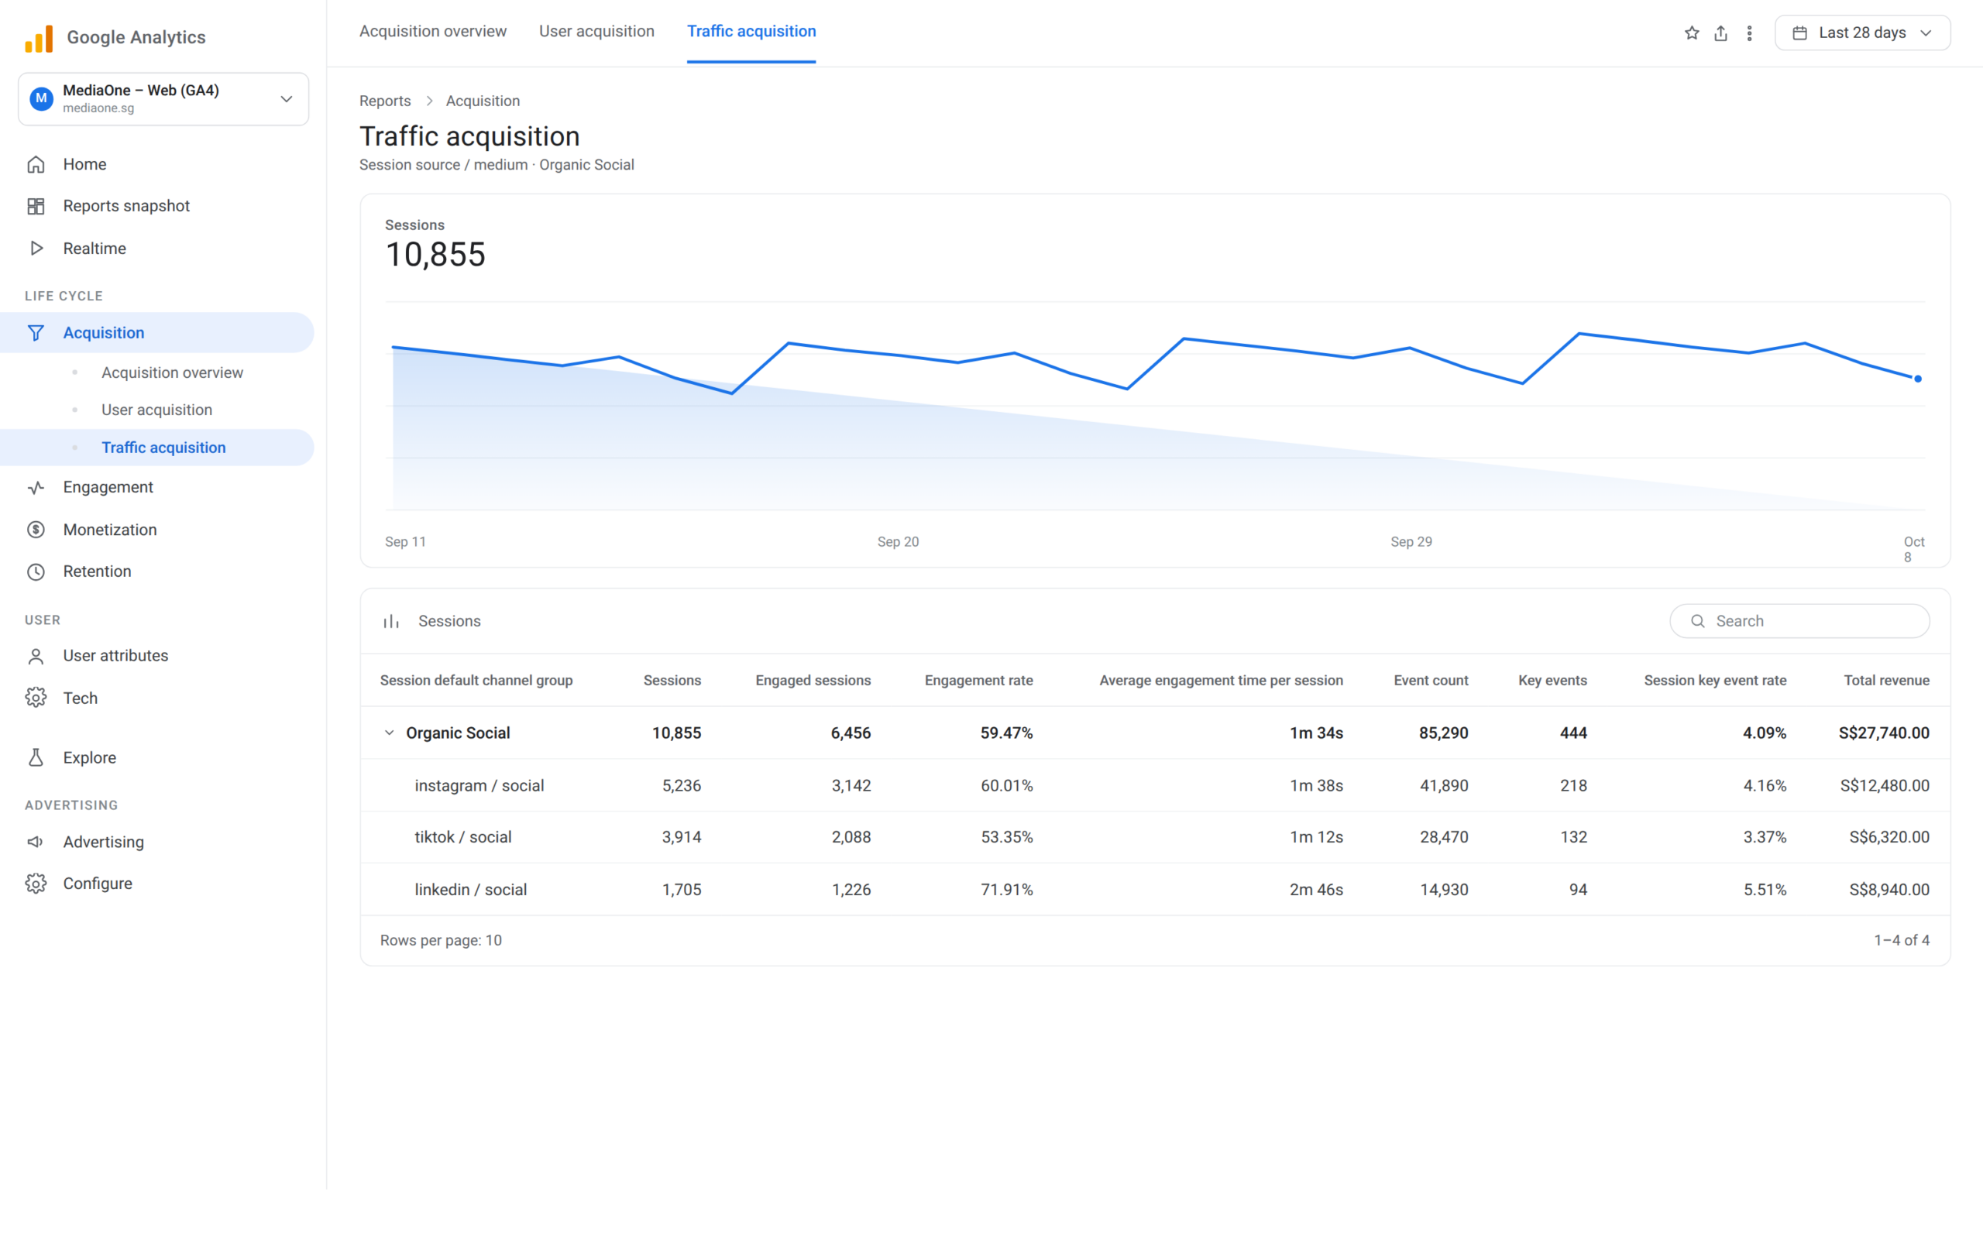Sort by the Sessions column header

[x=672, y=681]
